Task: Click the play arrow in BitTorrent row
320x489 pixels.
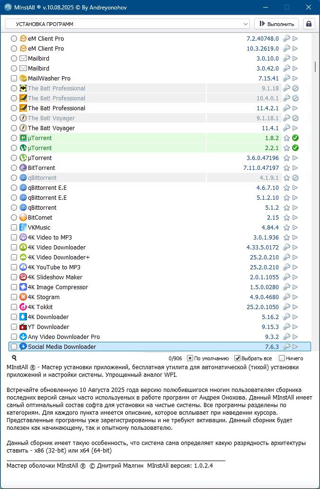Action: [x=295, y=168]
